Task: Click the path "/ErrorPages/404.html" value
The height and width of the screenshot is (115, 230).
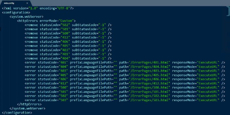Action: click(x=149, y=67)
